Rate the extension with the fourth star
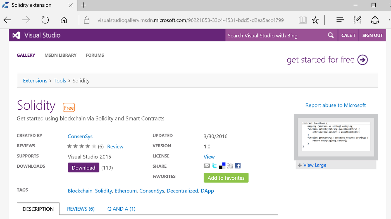 tap(88, 146)
